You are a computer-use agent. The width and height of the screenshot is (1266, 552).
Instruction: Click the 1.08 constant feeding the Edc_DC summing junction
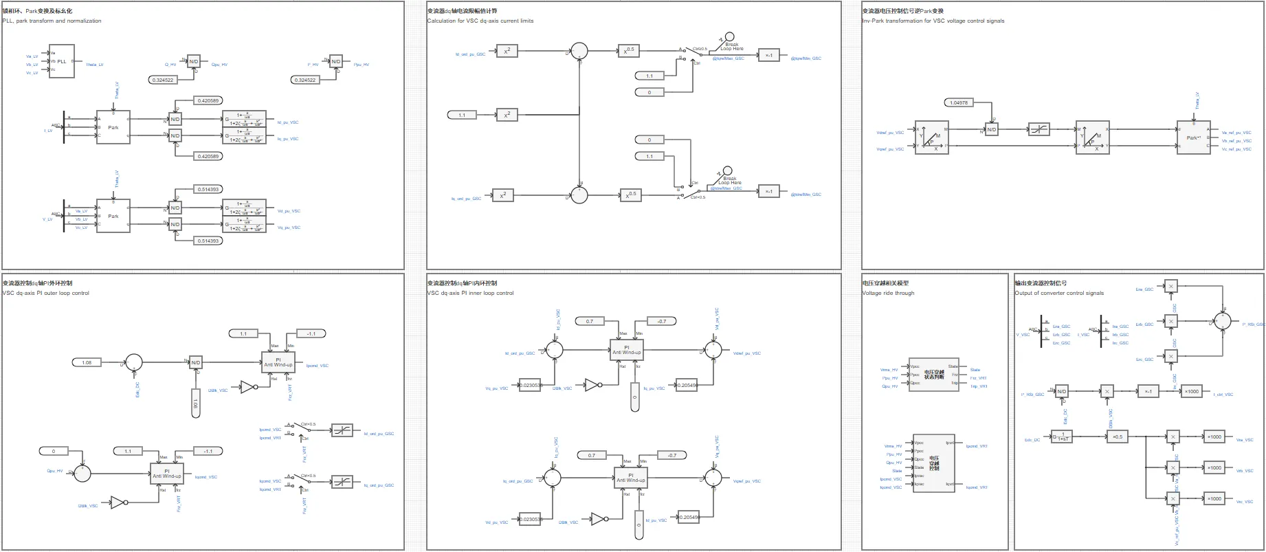coord(87,362)
